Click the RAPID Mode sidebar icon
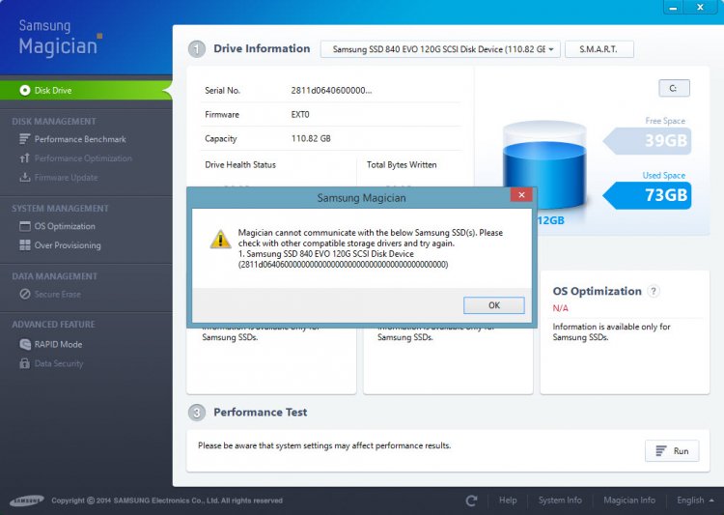724x515 pixels. coord(25,344)
